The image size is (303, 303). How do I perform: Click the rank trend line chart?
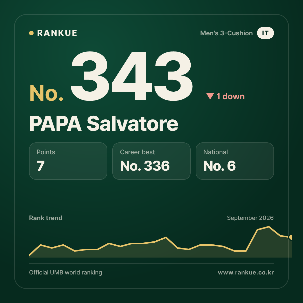click(160, 242)
